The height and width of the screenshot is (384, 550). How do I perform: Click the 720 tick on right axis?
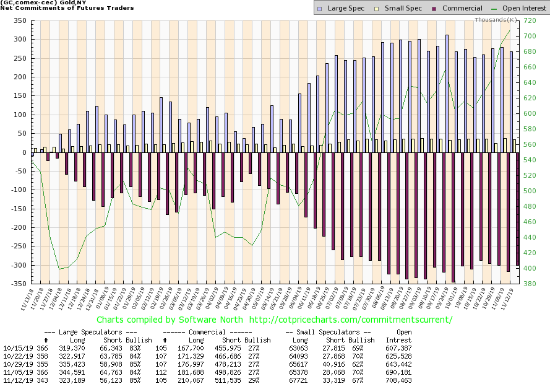point(530,21)
